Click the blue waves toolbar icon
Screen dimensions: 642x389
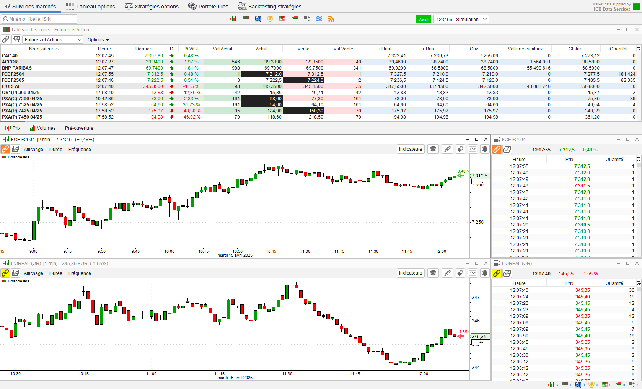[x=319, y=19]
